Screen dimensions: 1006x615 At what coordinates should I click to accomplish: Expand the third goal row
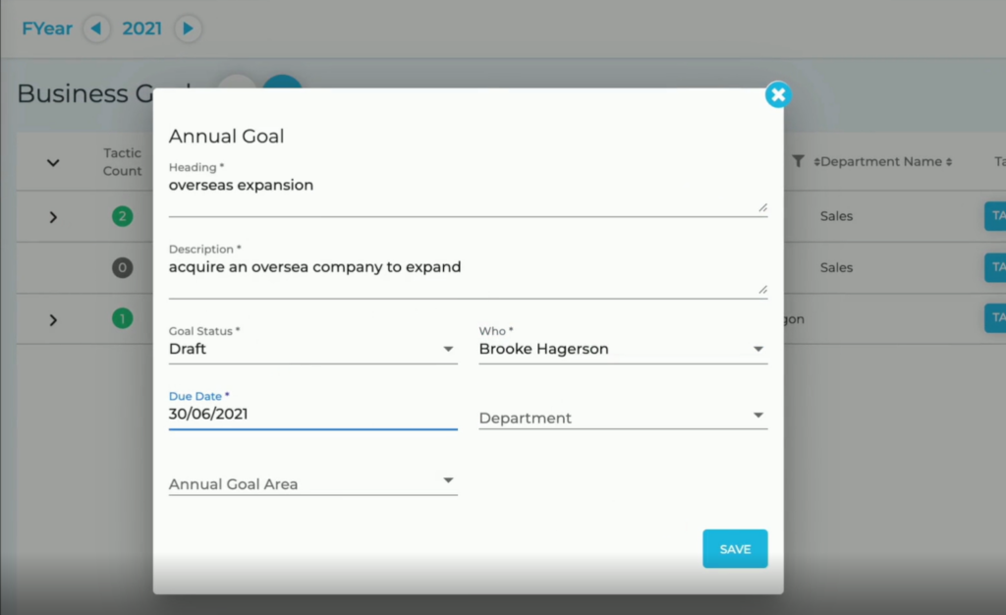pyautogui.click(x=53, y=319)
